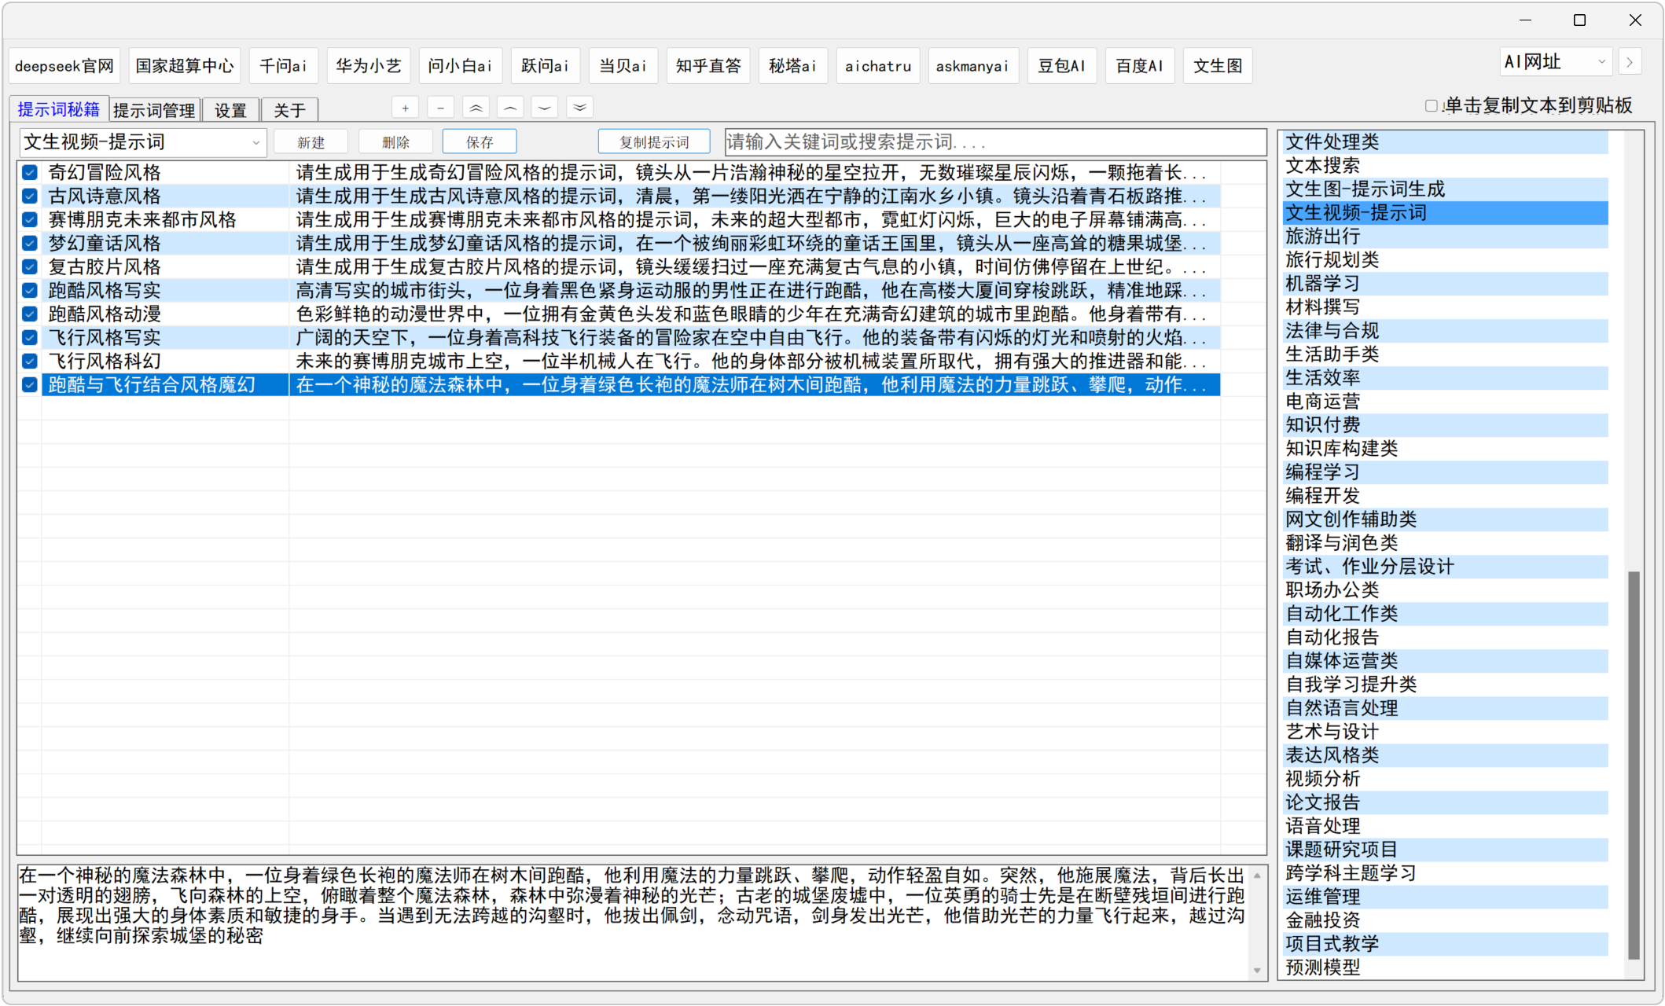1665x1006 pixels.
Task: Open the 问小白ai button
Action: point(460,66)
